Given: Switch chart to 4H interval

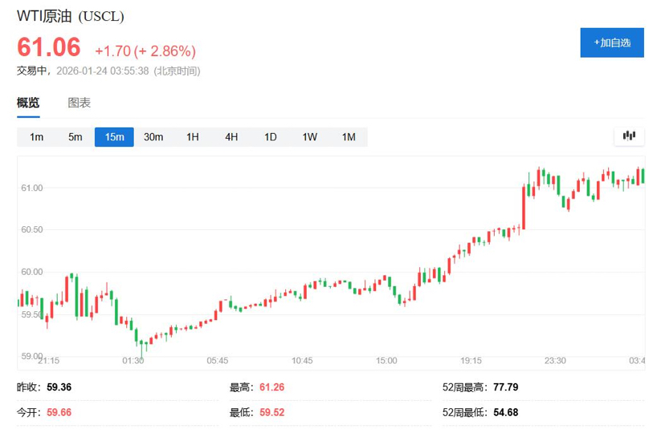Looking at the screenshot, I should [x=231, y=137].
